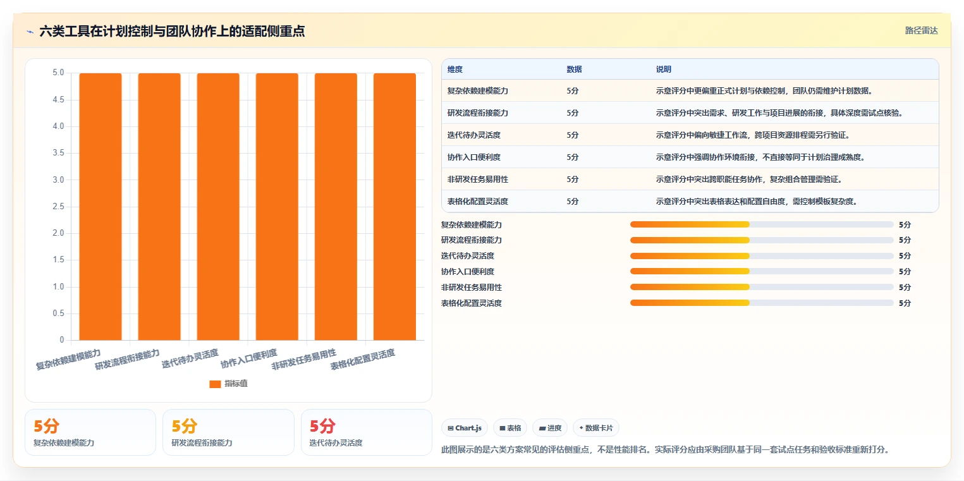Click the 说明 column header
This screenshot has height=481, width=964.
pyautogui.click(x=664, y=70)
